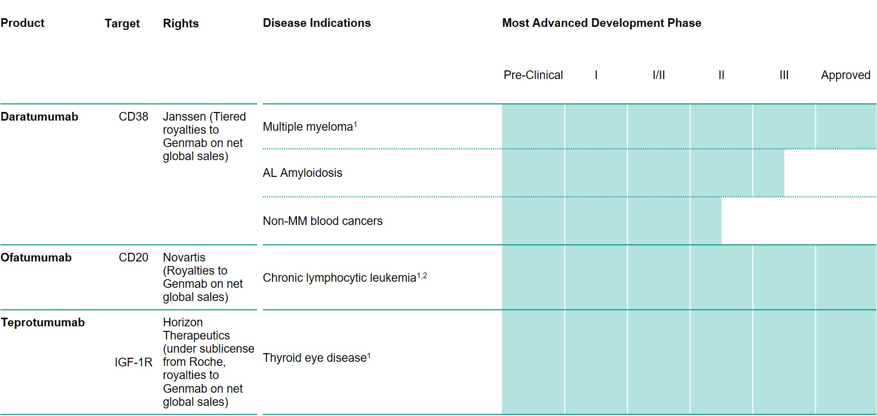877x416 pixels.
Task: Click the Daratumumab product name
Action: point(40,117)
